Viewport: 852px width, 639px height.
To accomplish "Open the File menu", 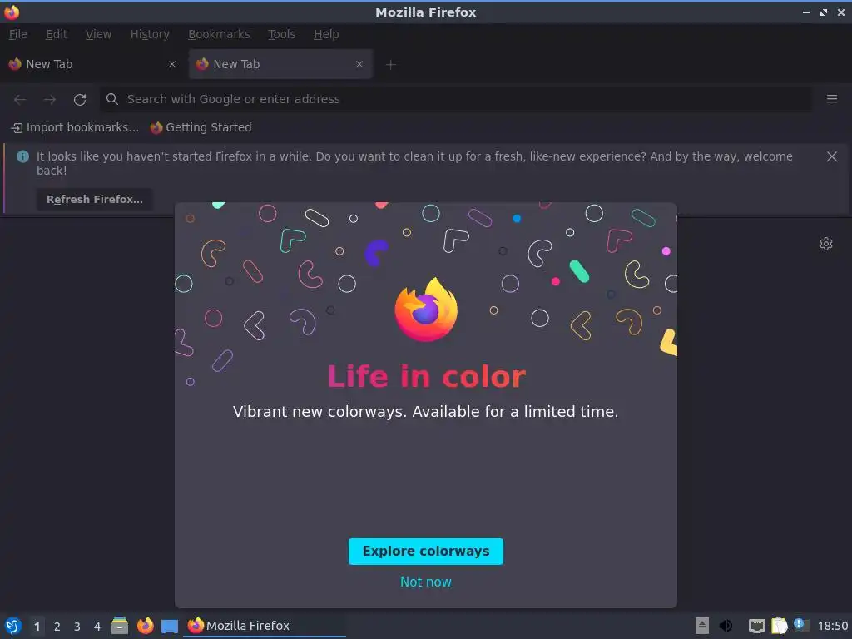I will 18,34.
